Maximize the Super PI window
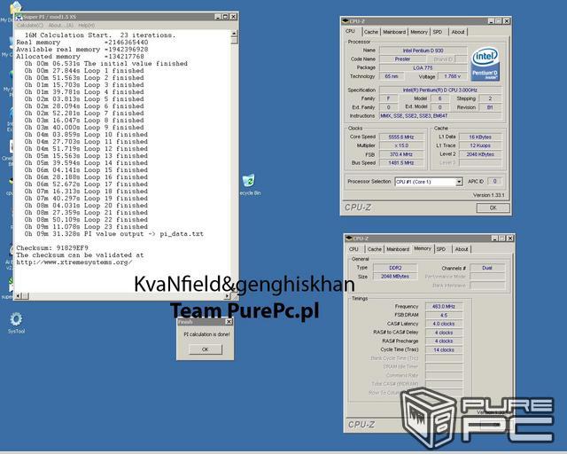This screenshot has height=454, width=567. pos(225,17)
